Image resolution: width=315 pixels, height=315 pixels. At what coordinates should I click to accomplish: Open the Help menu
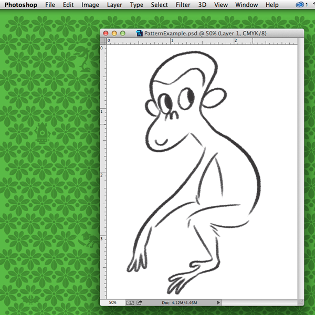(272, 5)
